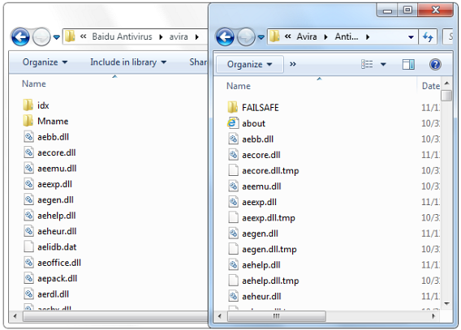Click the Baidu Antivirus breadcrumb segment
The width and height of the screenshot is (461, 330).
point(122,36)
